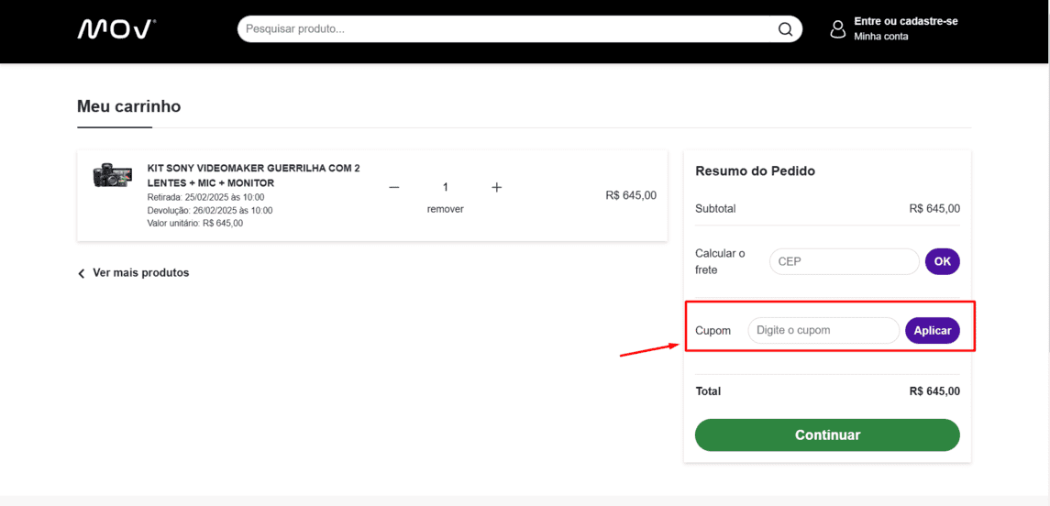Increase quantity with plus button

point(496,187)
